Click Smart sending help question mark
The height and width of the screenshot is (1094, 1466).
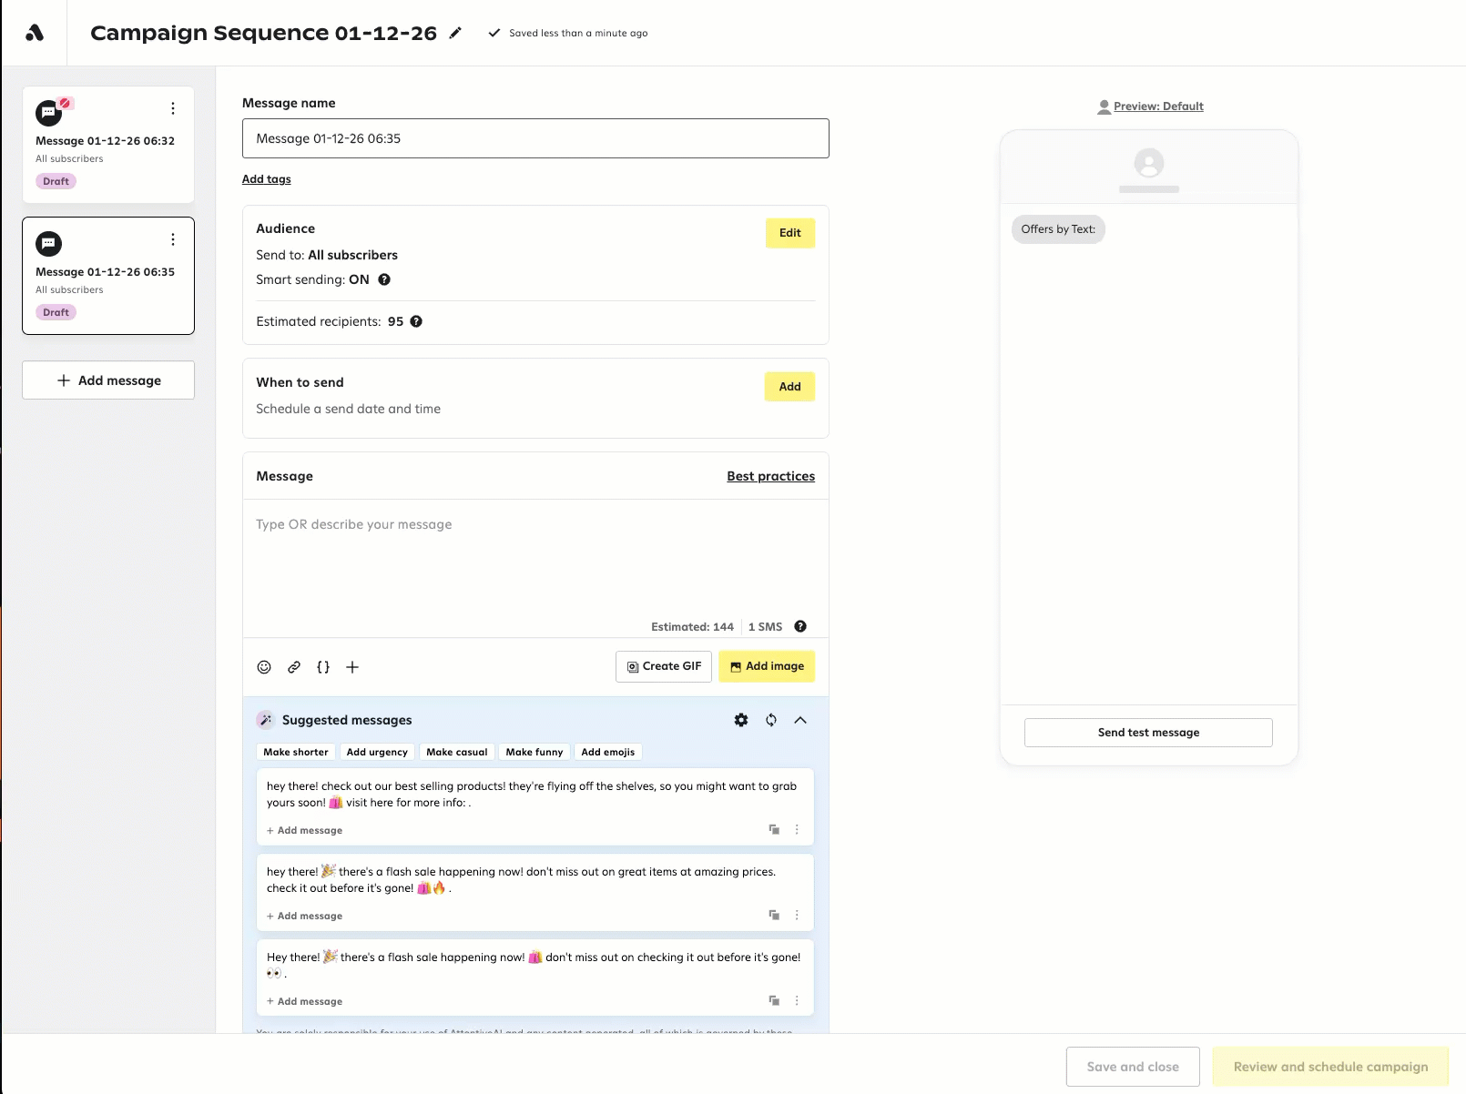384,279
